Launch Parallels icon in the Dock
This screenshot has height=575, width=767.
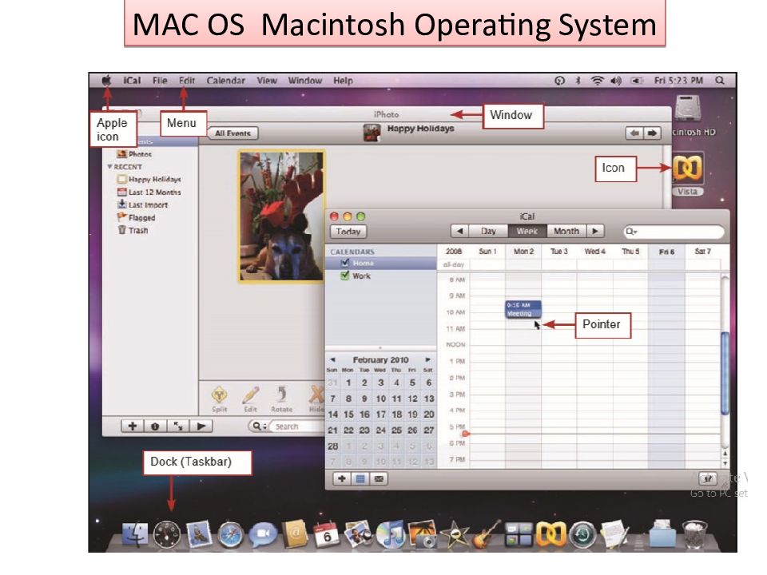click(x=550, y=534)
